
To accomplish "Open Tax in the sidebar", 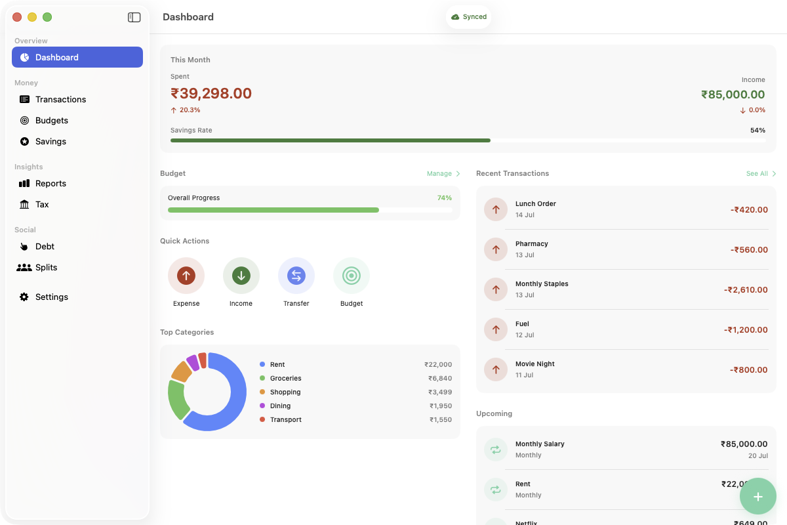I will [77, 204].
